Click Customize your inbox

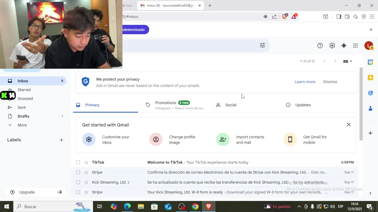[x=106, y=140]
